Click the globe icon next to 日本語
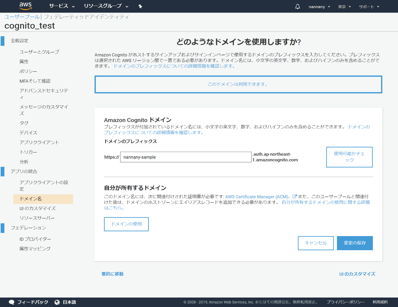Screen dimensions: 398x307 tap(57, 302)
